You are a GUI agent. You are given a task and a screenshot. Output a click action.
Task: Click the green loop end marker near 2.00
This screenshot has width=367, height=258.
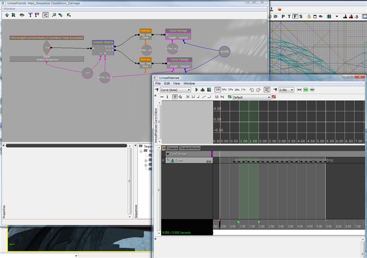pyautogui.click(x=259, y=222)
